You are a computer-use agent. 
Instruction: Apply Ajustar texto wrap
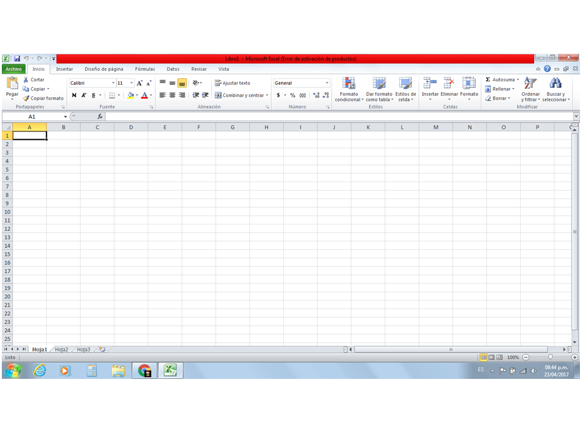233,83
